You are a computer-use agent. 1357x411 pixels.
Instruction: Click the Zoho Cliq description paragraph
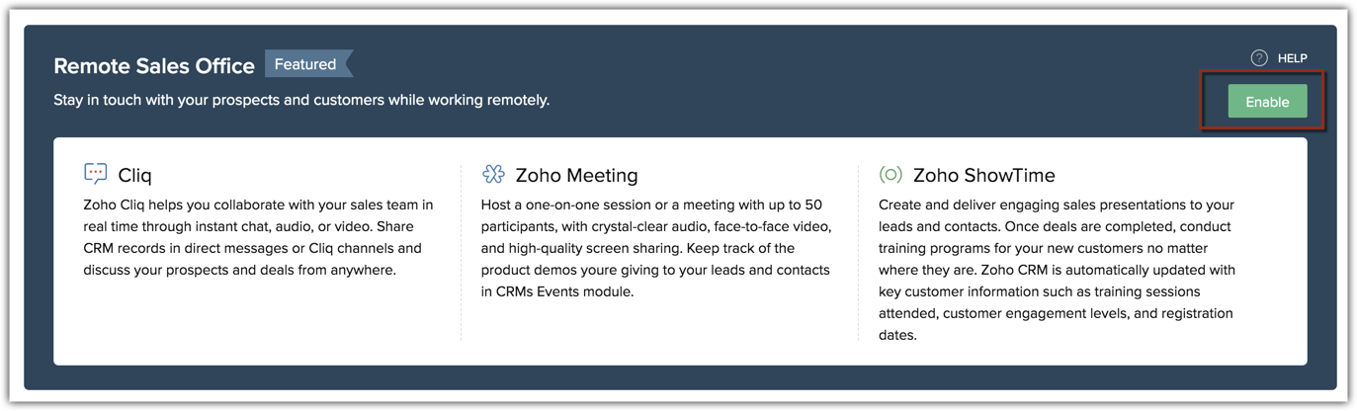pos(258,237)
